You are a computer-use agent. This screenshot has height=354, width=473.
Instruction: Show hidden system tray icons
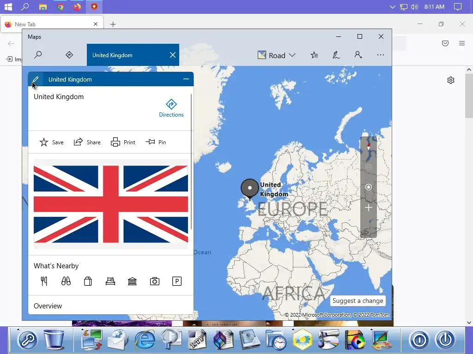pyautogui.click(x=392, y=6)
